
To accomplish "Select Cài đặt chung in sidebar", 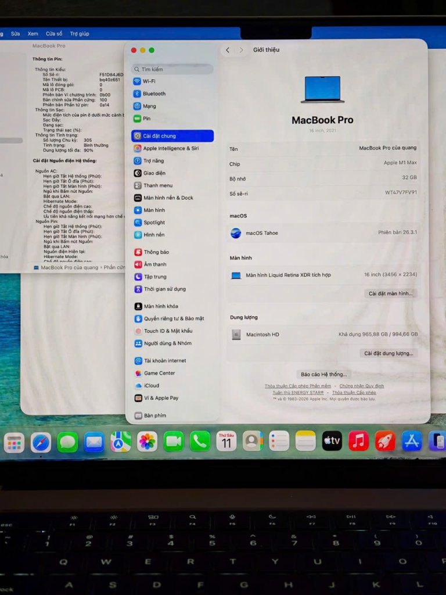I will pos(172,136).
